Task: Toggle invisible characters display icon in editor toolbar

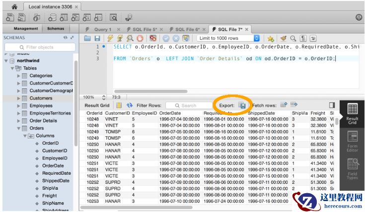Action: click(x=303, y=38)
